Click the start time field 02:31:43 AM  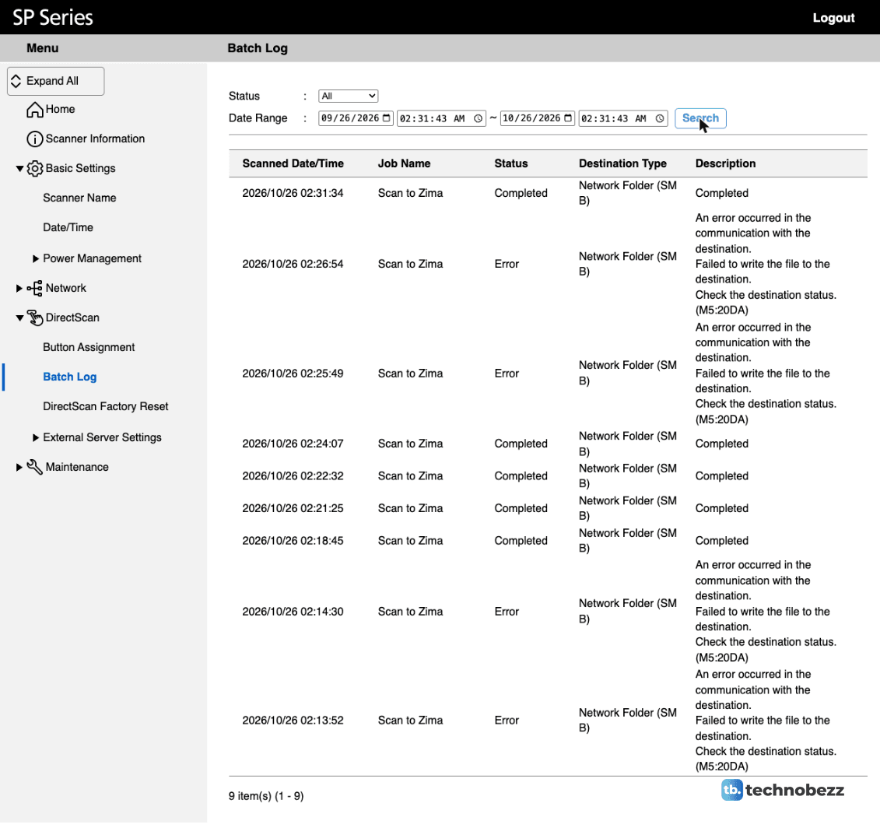442,118
